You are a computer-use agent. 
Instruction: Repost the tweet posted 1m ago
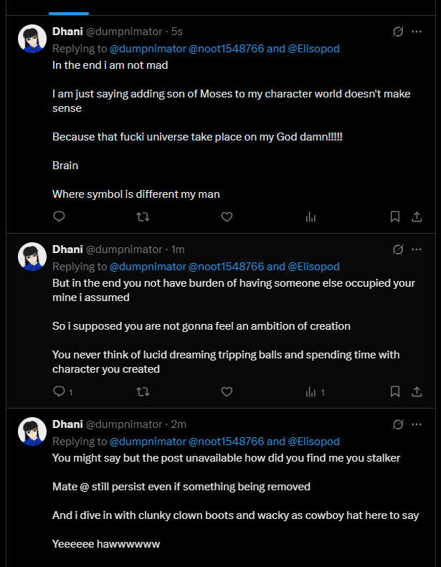[143, 391]
